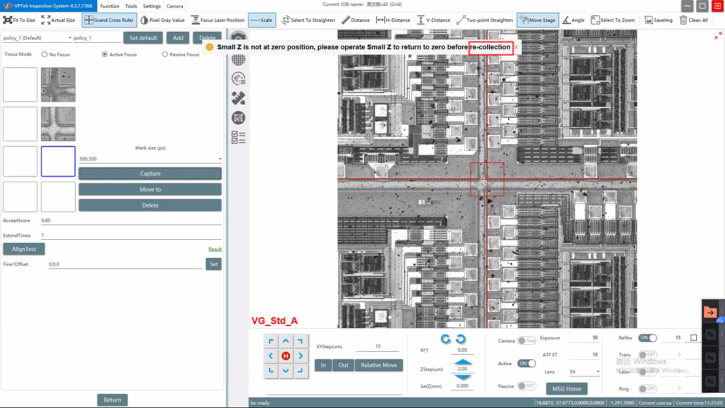Viewport: 725px width, 408px height.
Task: Select the V-Distance tool
Action: coord(433,20)
